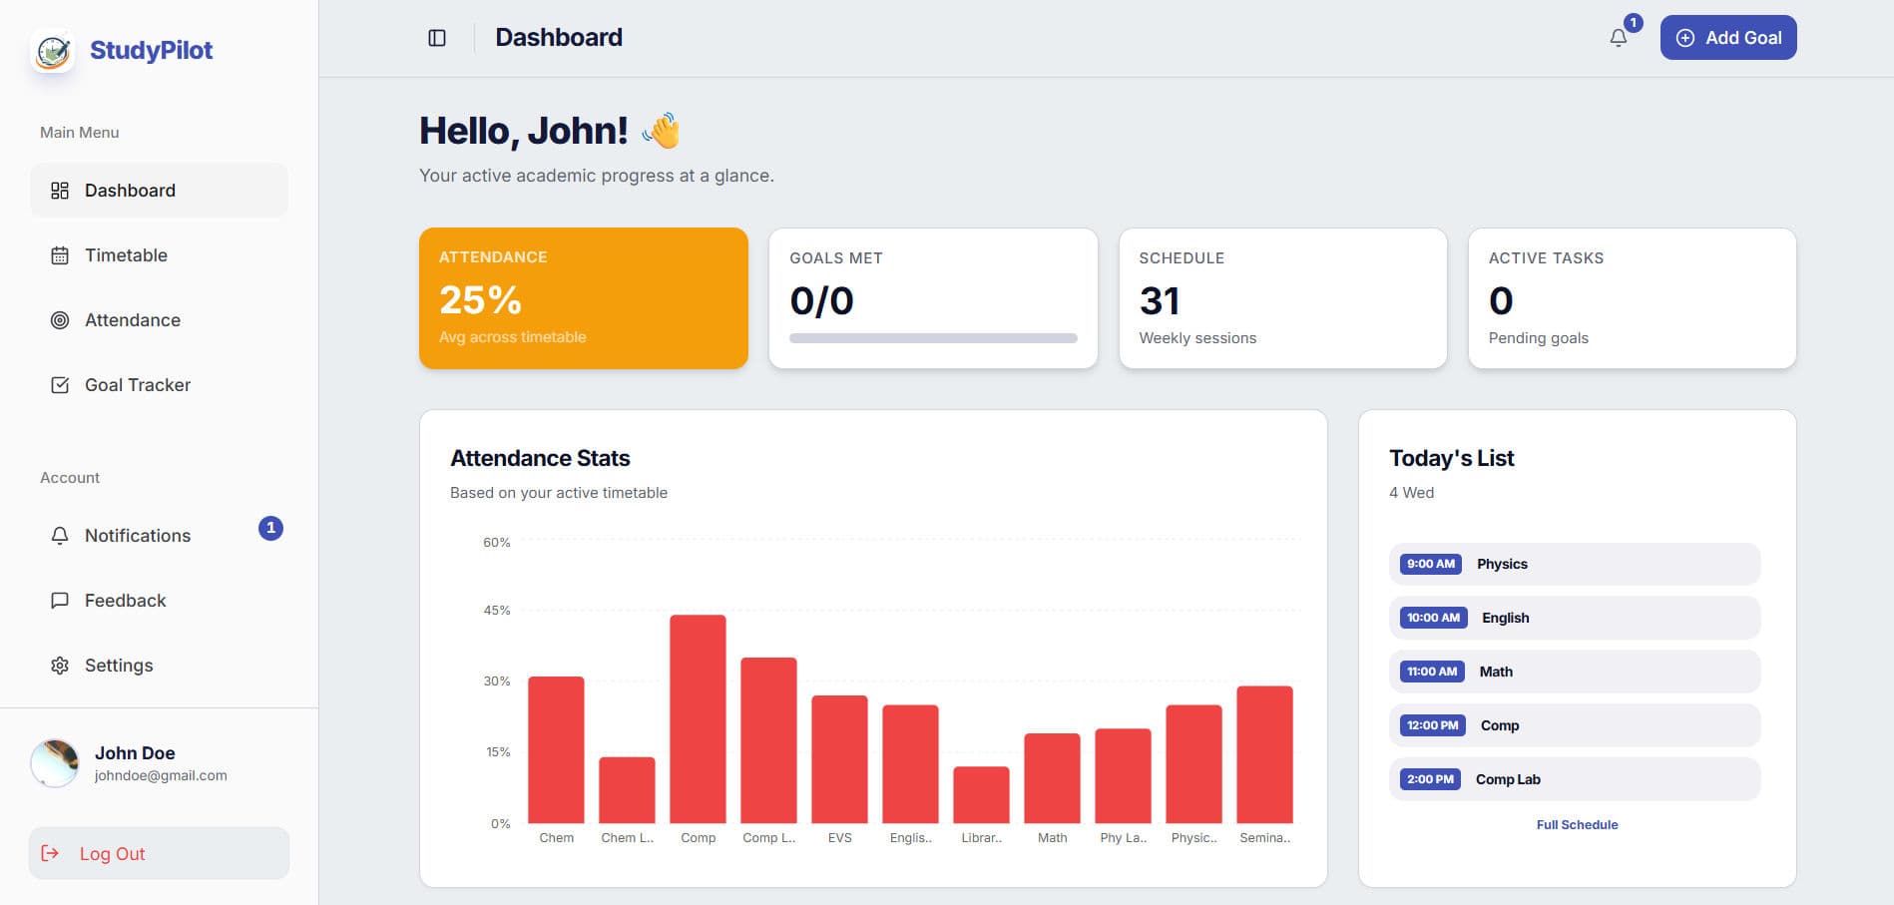Open the Timetable menu entry

pyautogui.click(x=126, y=255)
